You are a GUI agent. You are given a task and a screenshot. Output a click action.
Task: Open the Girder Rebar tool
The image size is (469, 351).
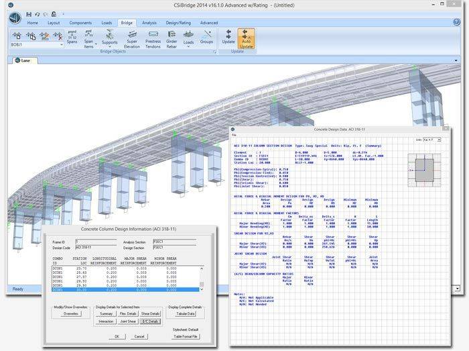(172, 39)
